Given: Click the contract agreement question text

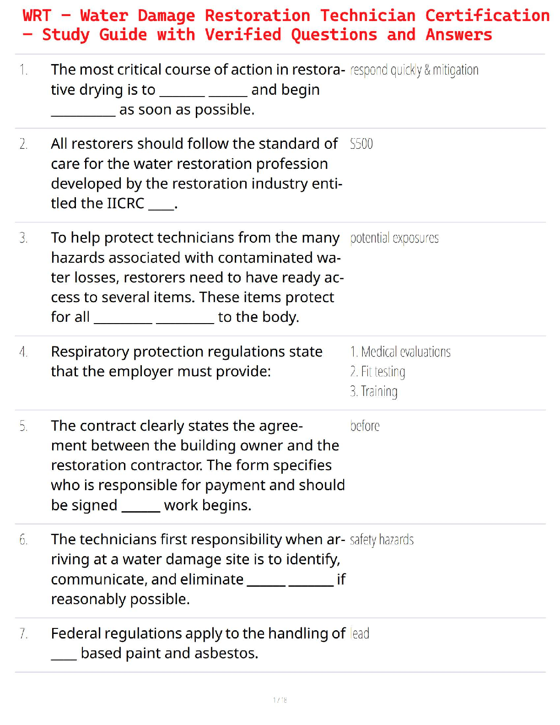Looking at the screenshot, I should tap(197, 465).
